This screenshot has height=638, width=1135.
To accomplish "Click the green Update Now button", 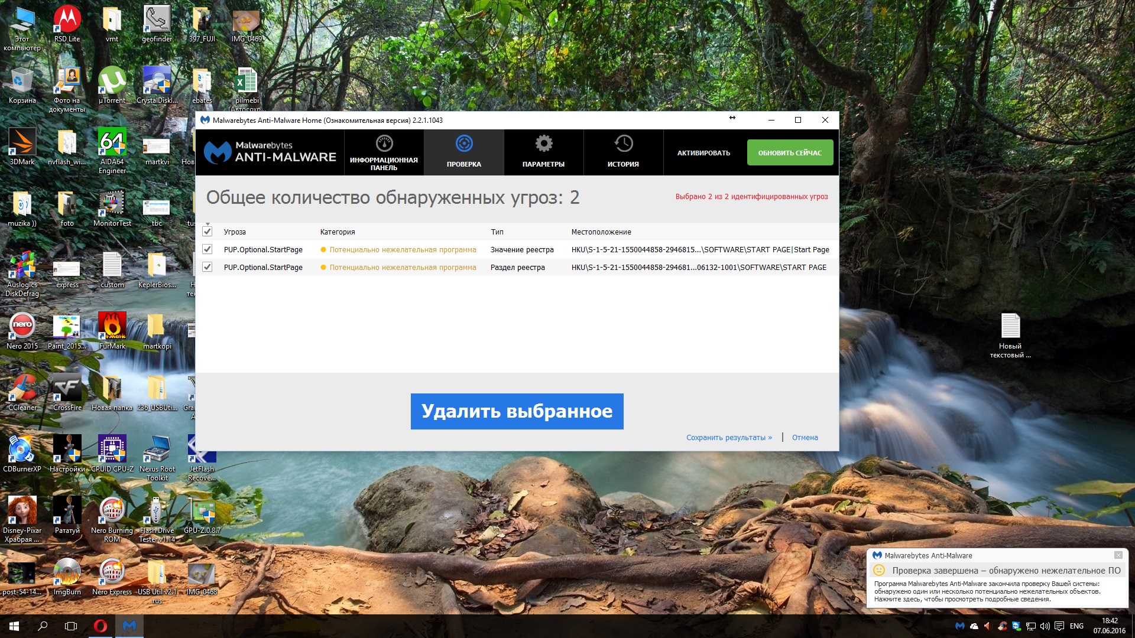I will [x=790, y=152].
